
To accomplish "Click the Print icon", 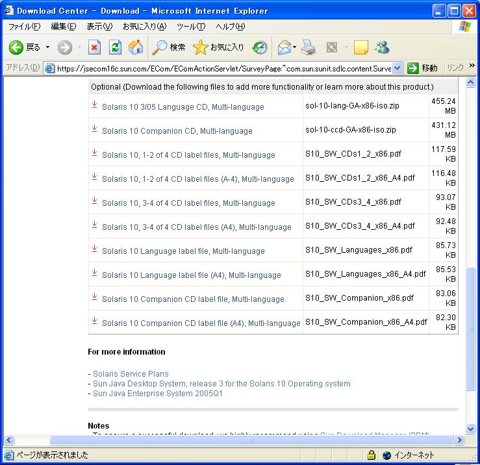I will 309,47.
